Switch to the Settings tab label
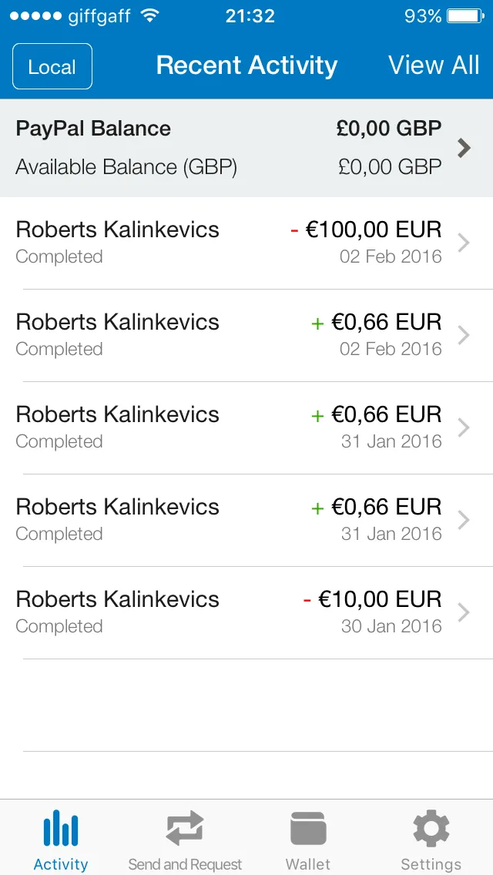Screen dimensions: 493x875 431,864
